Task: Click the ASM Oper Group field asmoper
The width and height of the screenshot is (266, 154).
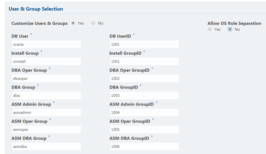Action: [46, 129]
